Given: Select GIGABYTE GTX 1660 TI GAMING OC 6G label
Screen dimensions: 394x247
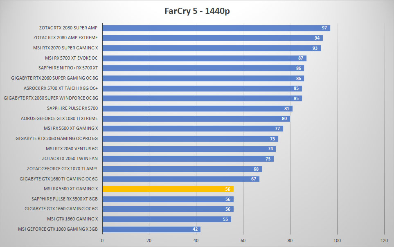Looking at the screenshot, I should point(59,179).
